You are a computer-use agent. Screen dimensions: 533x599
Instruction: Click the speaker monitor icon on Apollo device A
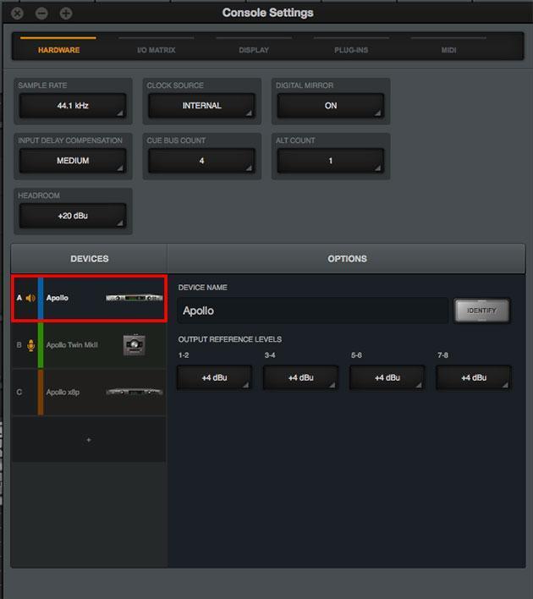coord(30,298)
